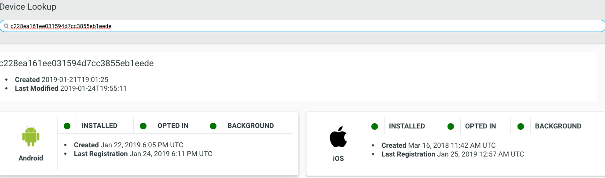
Task: Click the Device Lookup page title
Action: click(28, 7)
